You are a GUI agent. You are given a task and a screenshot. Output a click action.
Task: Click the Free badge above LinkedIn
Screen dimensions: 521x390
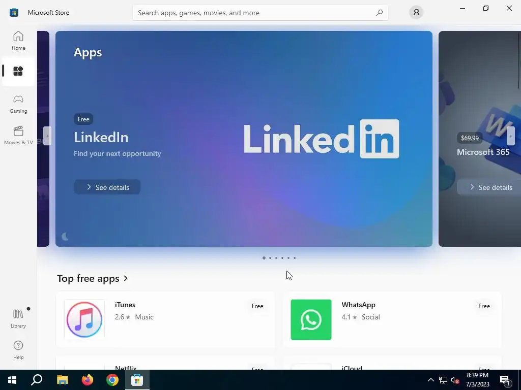click(83, 119)
